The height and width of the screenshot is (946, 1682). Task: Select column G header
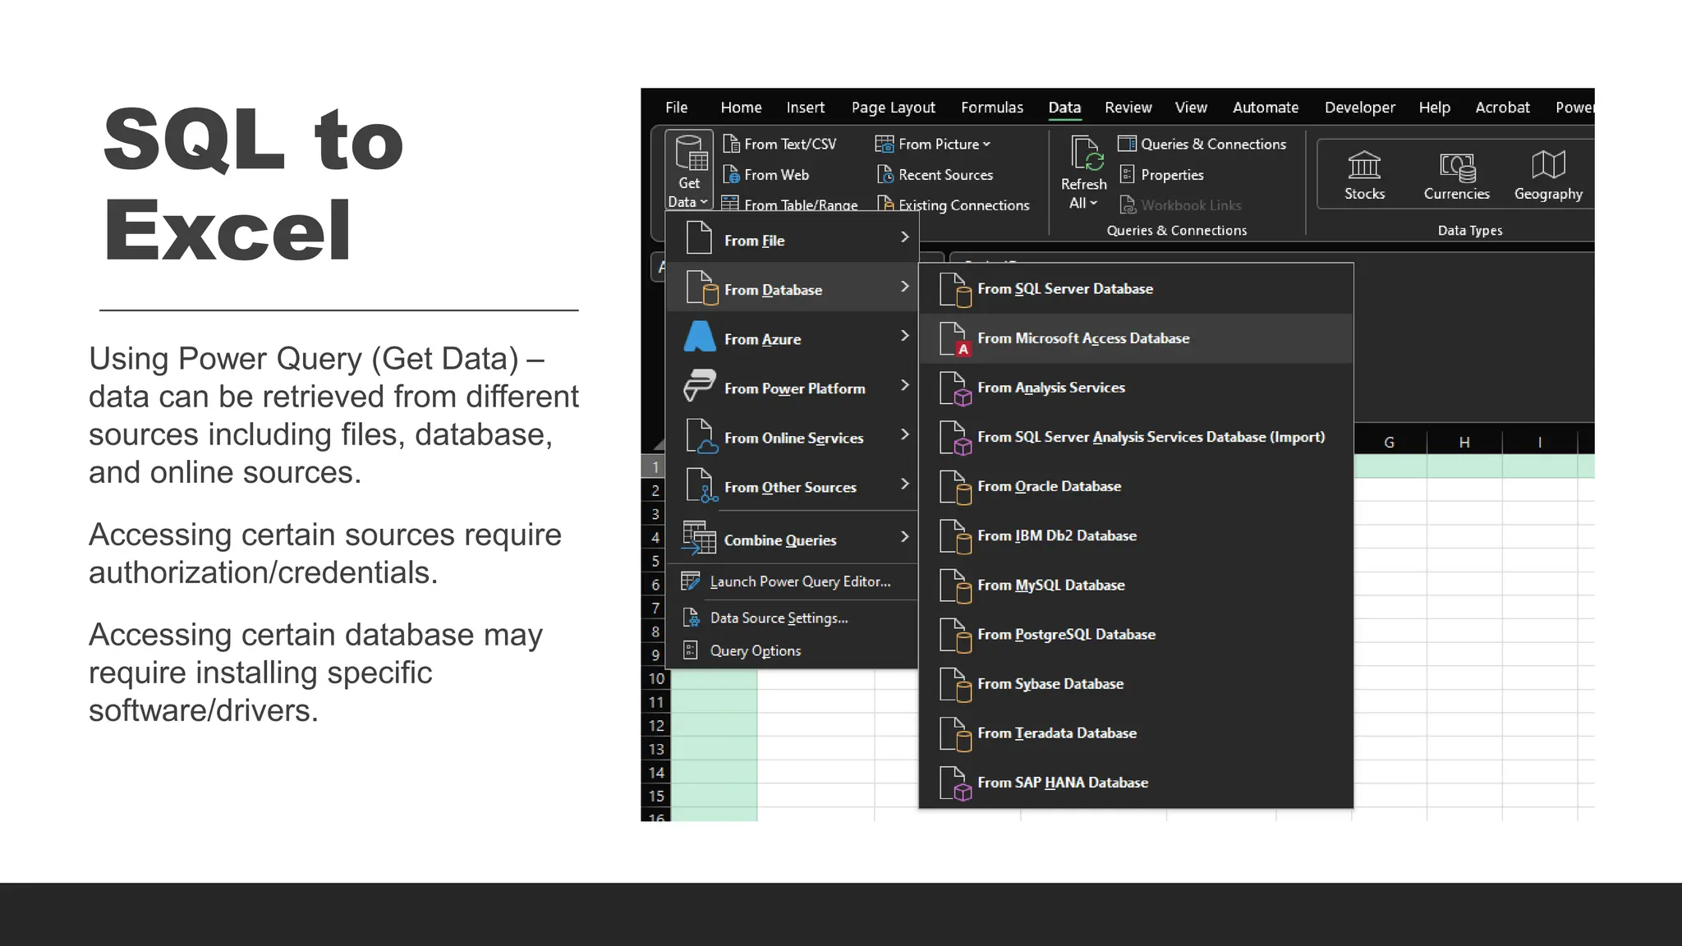(1390, 442)
